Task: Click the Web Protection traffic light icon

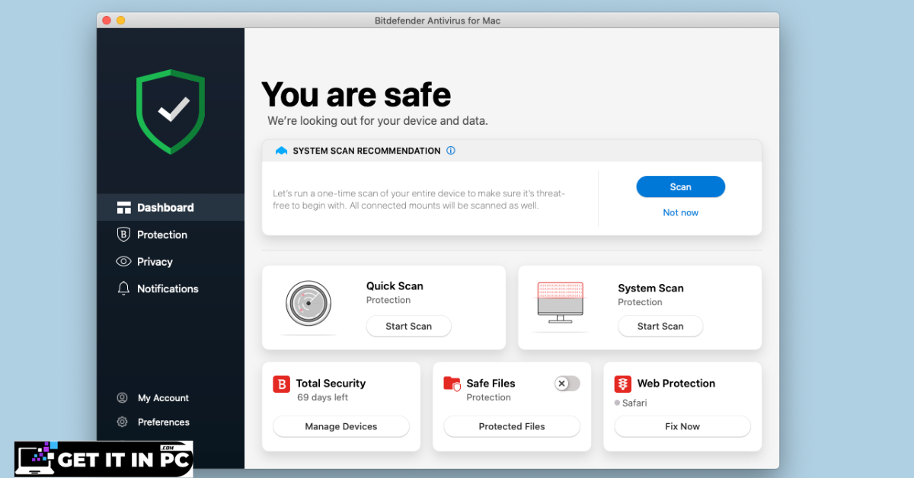Action: (623, 384)
